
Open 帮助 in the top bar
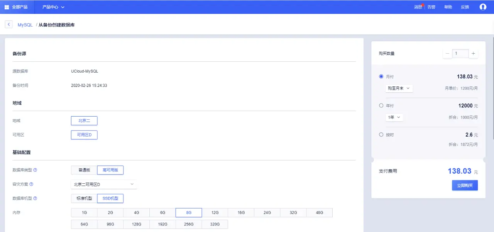448,7
